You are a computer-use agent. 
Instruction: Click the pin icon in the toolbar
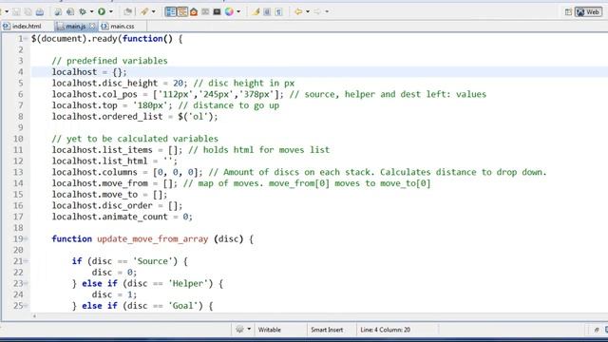[x=144, y=12]
